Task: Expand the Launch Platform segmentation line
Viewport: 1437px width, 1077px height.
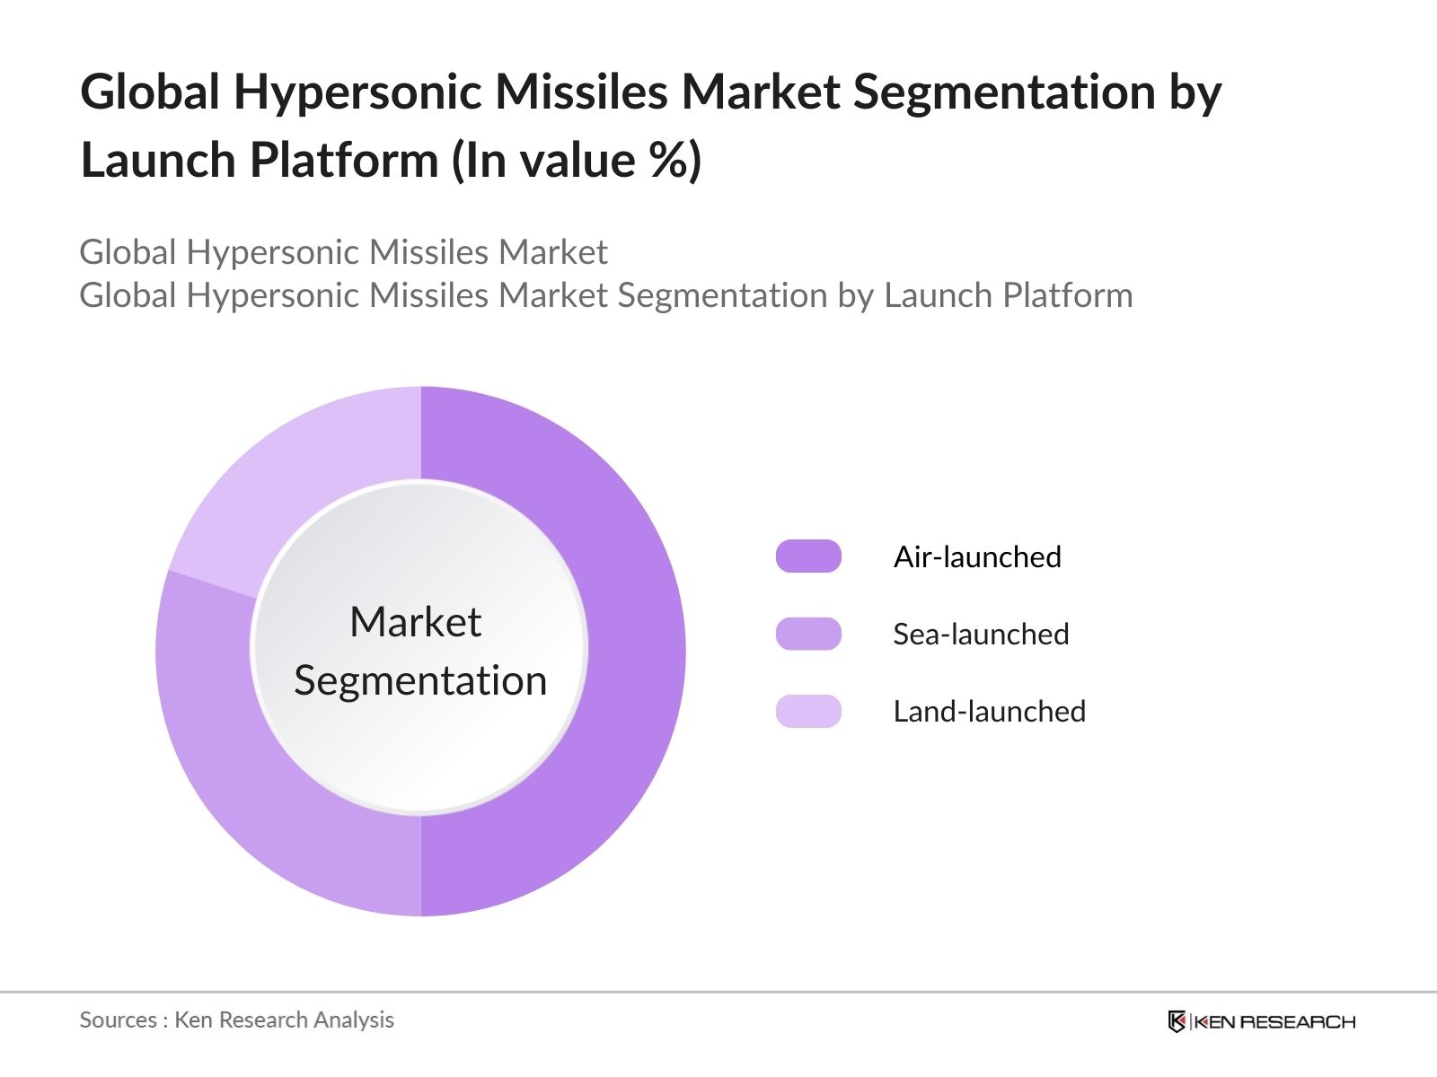Action: pos(607,293)
